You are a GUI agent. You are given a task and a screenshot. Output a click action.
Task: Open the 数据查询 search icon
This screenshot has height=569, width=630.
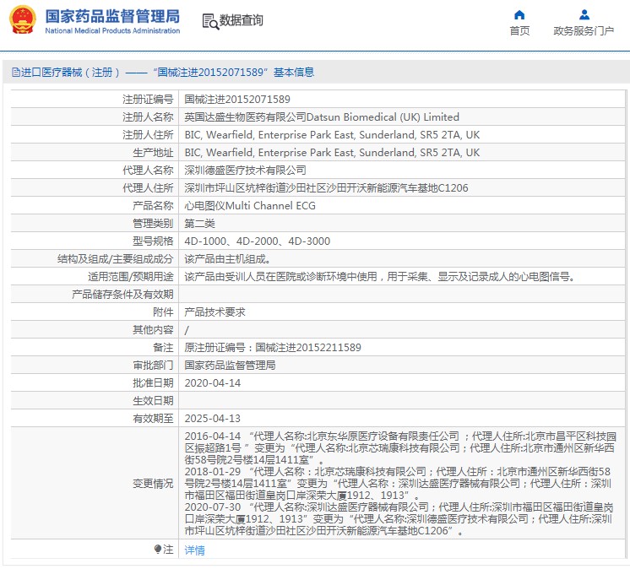tap(210, 22)
